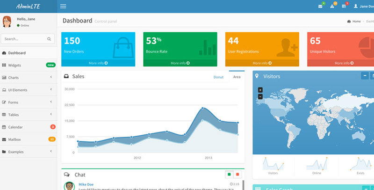Open the tasks list icon in top bar
The image size is (374, 190).
pyautogui.click(x=344, y=7)
